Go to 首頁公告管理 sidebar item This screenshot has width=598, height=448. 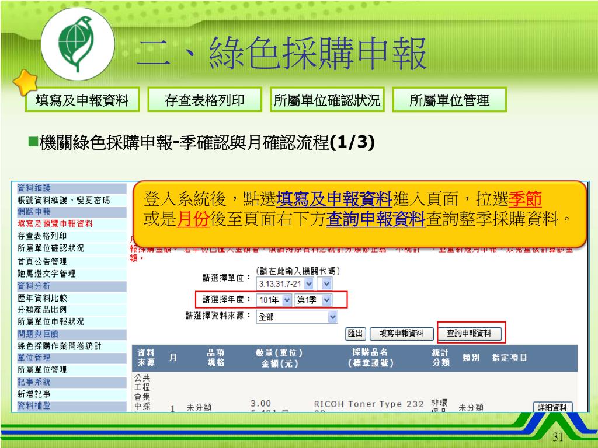point(42,261)
